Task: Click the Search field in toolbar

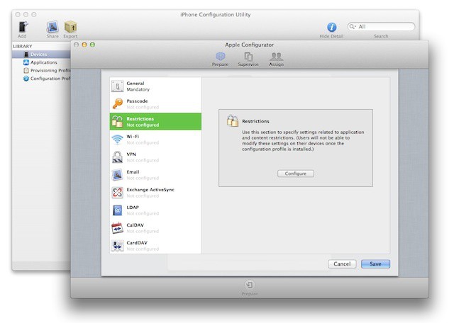Action: 384,26
